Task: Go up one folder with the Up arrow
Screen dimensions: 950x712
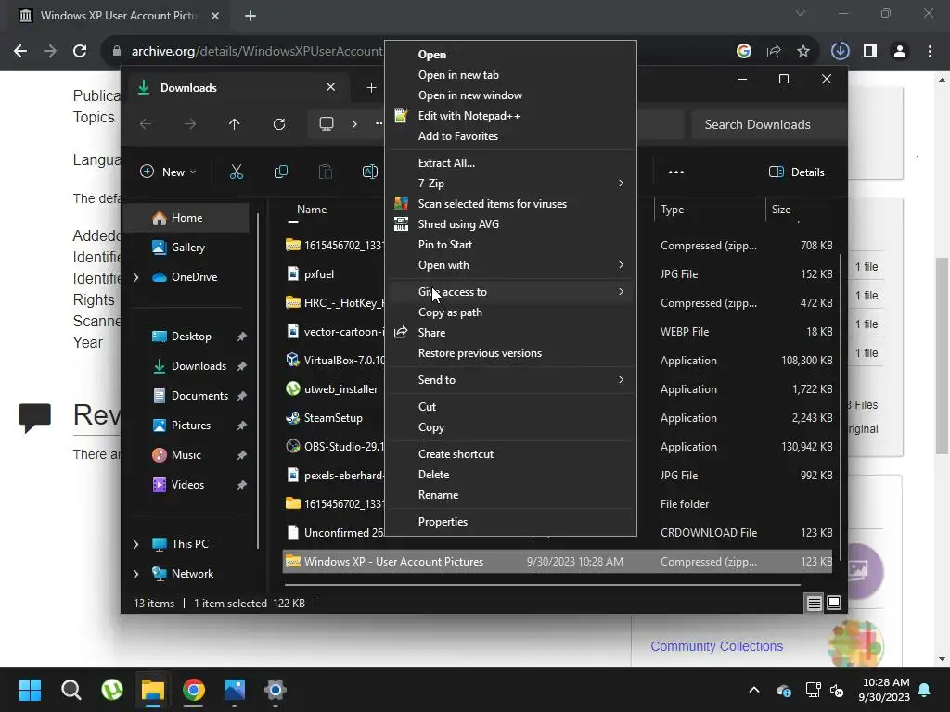Action: click(235, 124)
